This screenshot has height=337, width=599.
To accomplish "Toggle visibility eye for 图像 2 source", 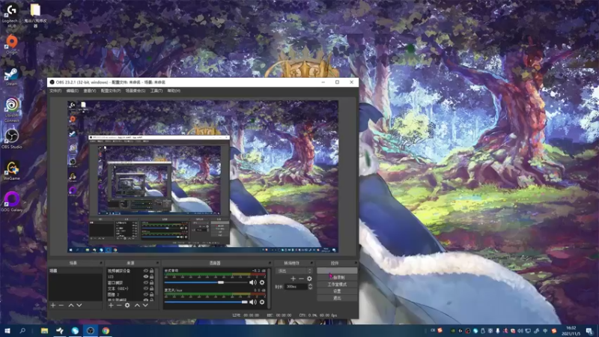I will (145, 294).
